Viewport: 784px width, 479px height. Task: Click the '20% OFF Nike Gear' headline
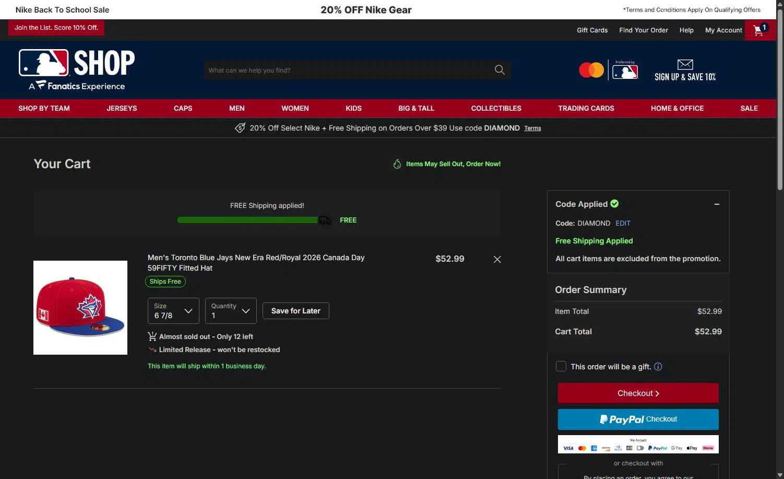tap(366, 10)
